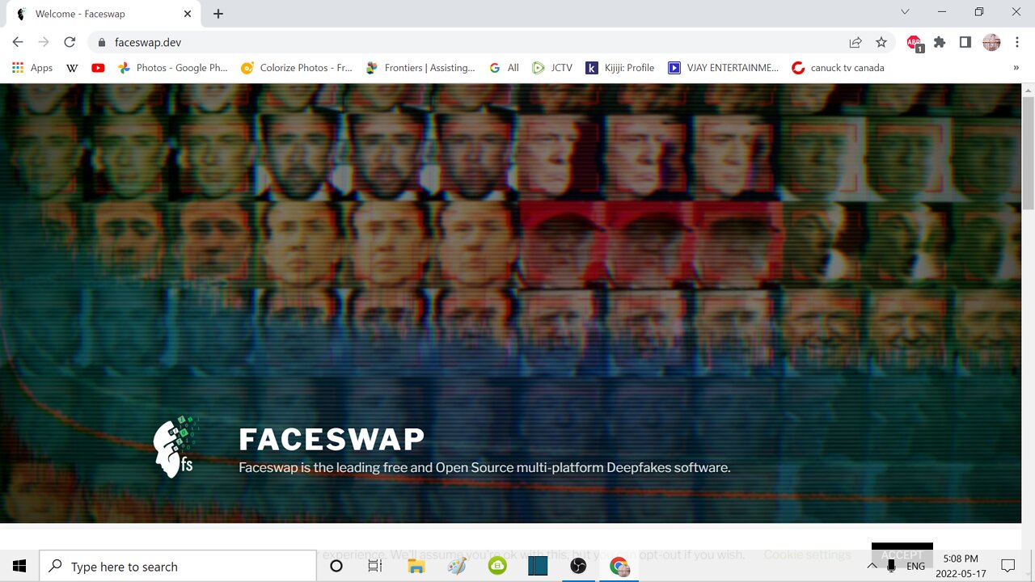The image size is (1035, 582).
Task: Open the Wikipedia W bookmark
Action: tap(72, 68)
